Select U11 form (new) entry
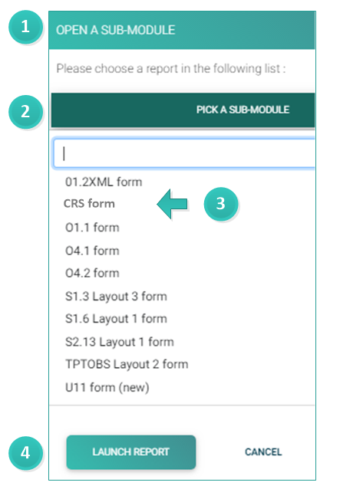Viewport: 340px width, 489px height. (107, 387)
